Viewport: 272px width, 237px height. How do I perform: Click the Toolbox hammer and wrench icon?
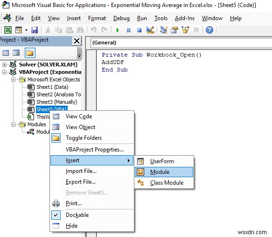tap(196, 30)
